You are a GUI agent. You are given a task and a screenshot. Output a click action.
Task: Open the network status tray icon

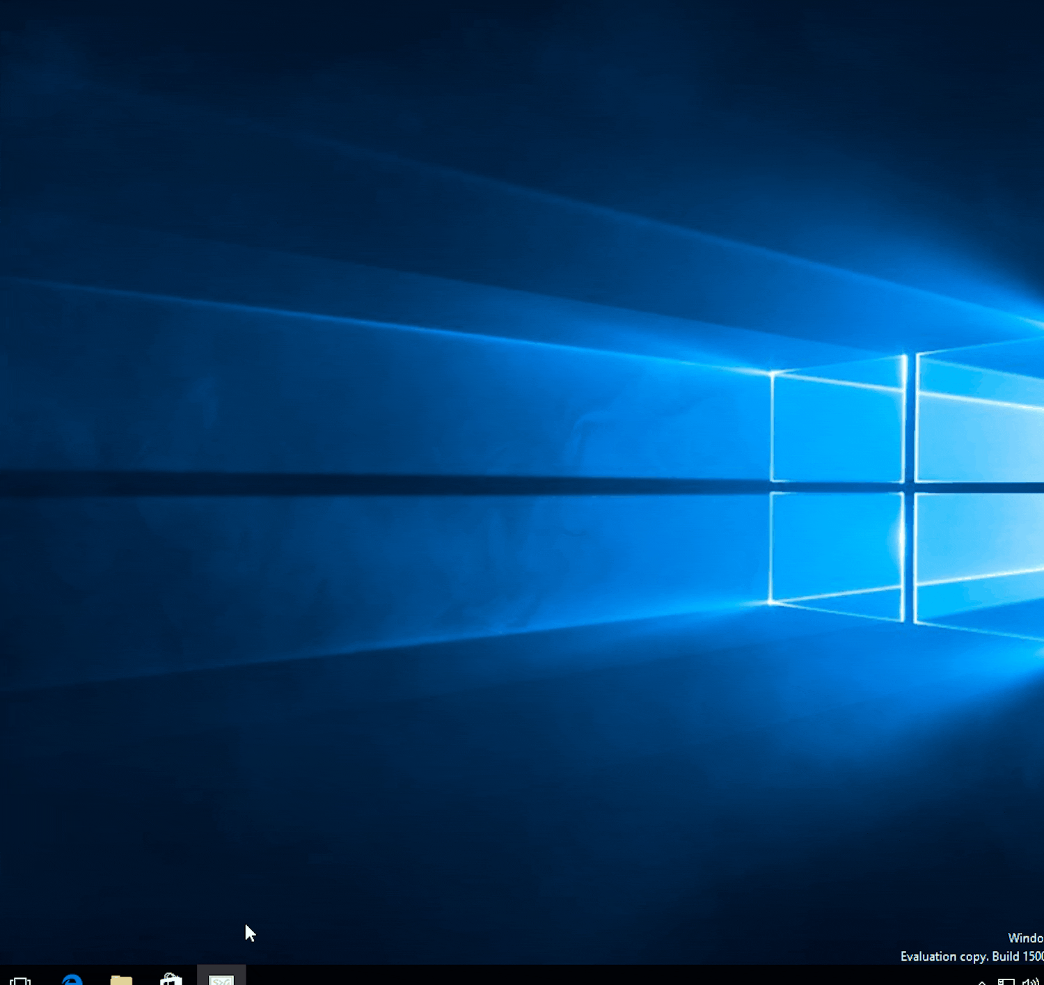[1006, 982]
